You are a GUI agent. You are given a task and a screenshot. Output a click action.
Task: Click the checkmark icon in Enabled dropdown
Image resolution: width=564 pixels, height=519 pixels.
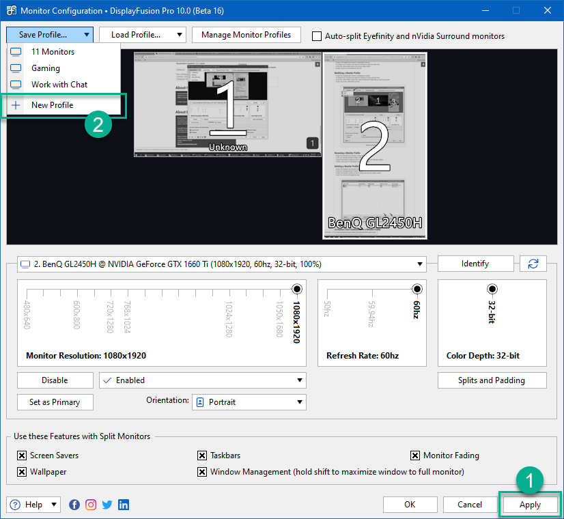click(107, 380)
